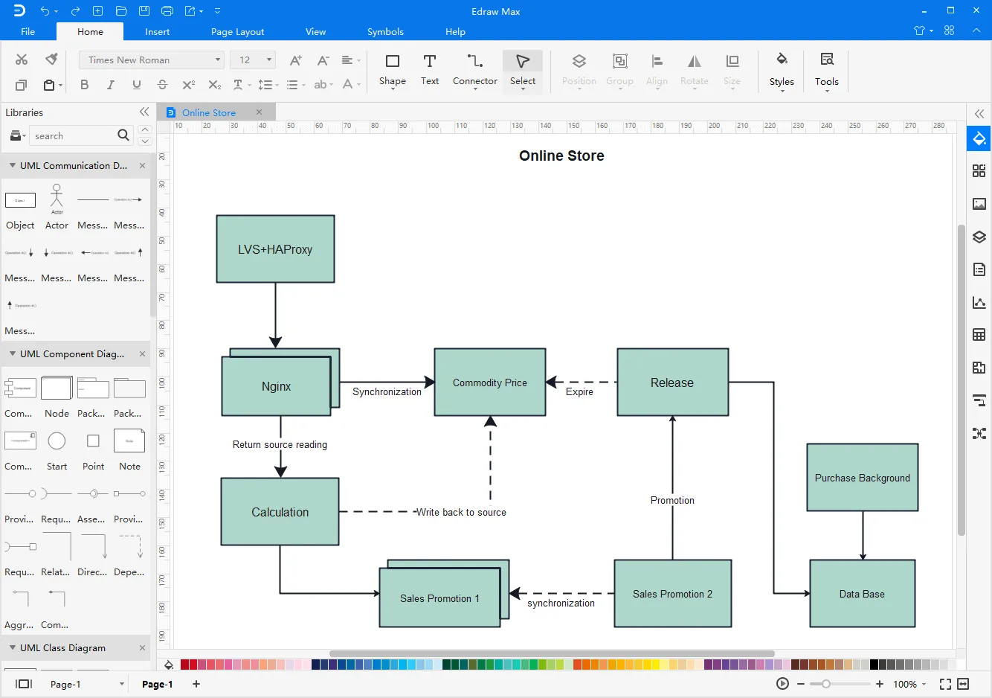Click the search magnifier icon
Image resolution: width=992 pixels, height=698 pixels.
pos(123,135)
